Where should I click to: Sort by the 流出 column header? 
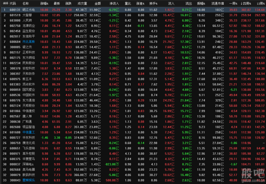(188, 3)
